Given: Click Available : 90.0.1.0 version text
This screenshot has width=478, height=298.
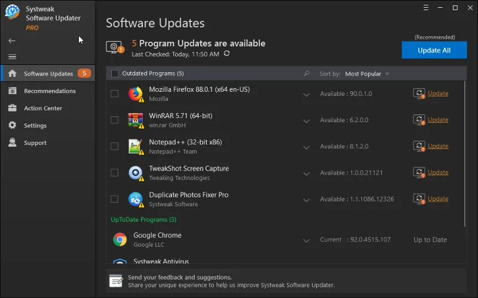Looking at the screenshot, I should [x=346, y=94].
